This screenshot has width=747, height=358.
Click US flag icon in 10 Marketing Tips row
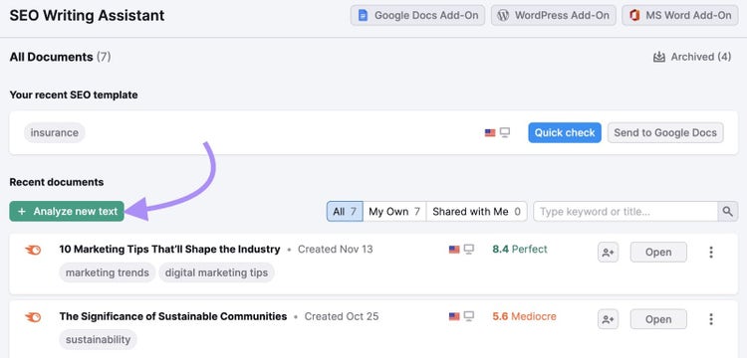pos(454,250)
